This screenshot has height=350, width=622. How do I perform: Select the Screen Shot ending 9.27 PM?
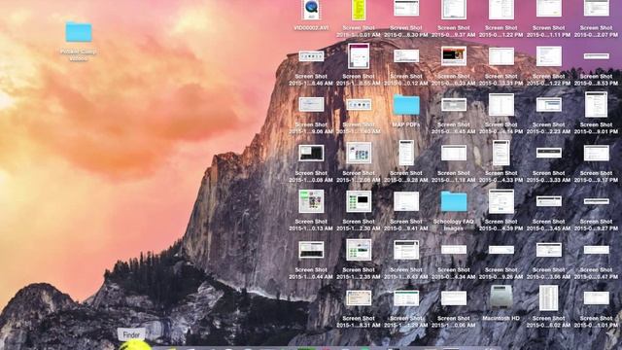pos(597,201)
